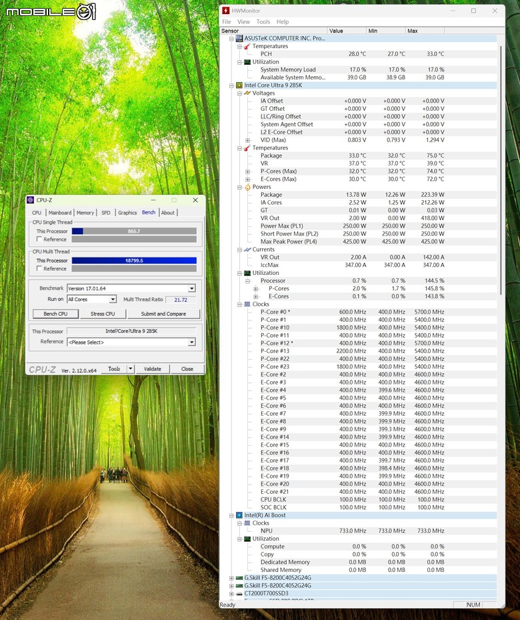Image resolution: width=520 pixels, height=620 pixels.
Task: Enable the Reference checkbox under CPU Single Thread
Action: (40, 239)
